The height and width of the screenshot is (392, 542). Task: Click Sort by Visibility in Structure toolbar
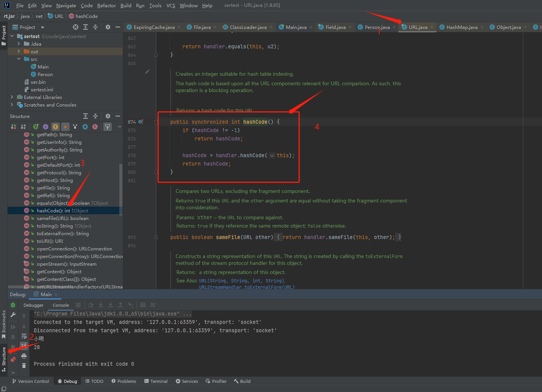(14, 127)
